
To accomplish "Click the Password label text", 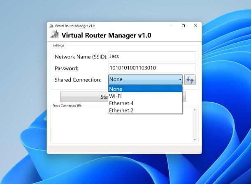I will (x=66, y=68).
